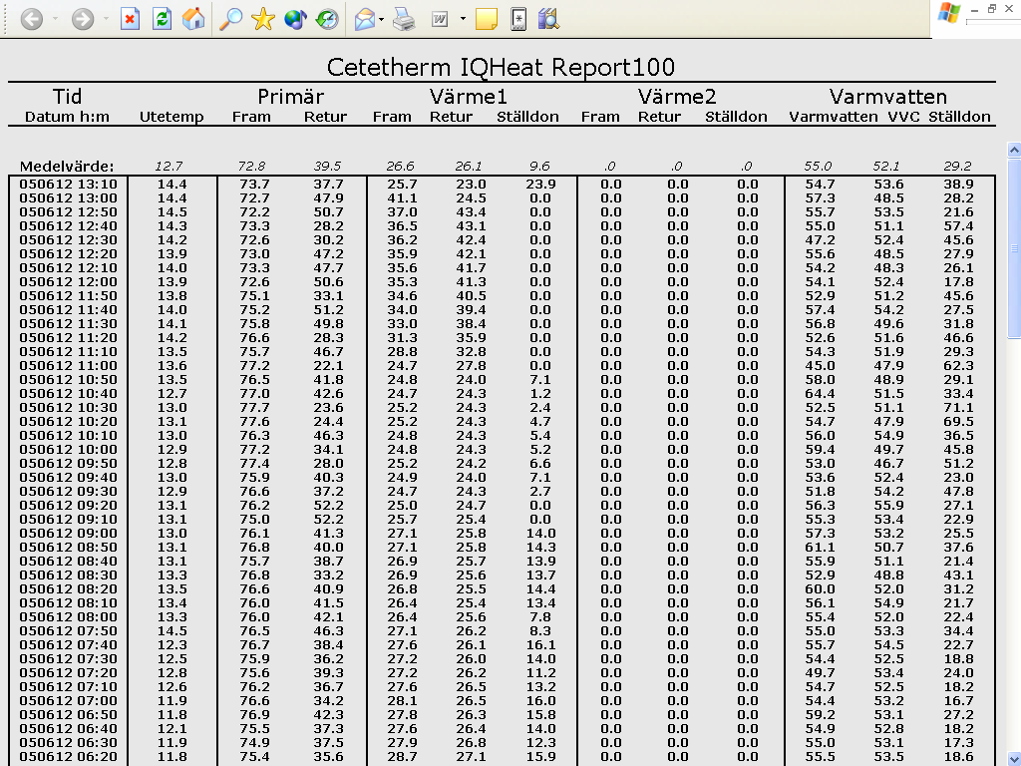Click Varmvatten value 45.0 at 11:00
Image resolution: width=1021 pixels, height=766 pixels.
pos(820,365)
